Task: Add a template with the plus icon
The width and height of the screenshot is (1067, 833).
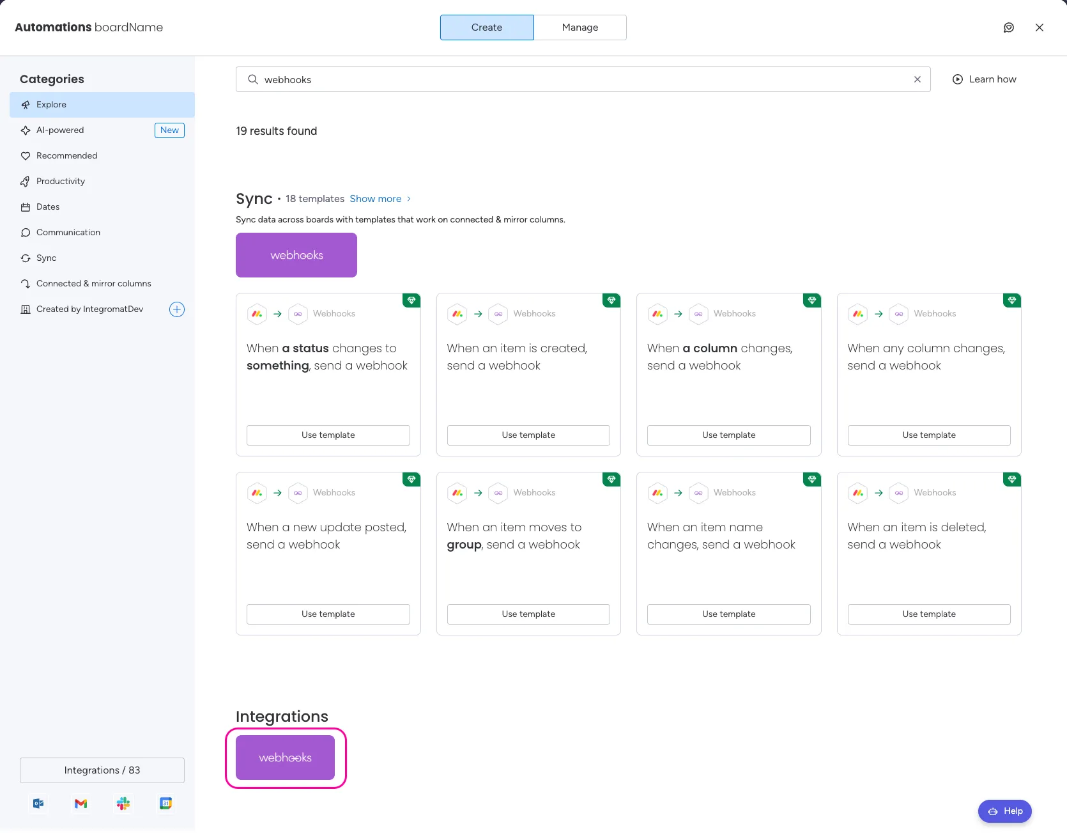Action: click(x=177, y=309)
